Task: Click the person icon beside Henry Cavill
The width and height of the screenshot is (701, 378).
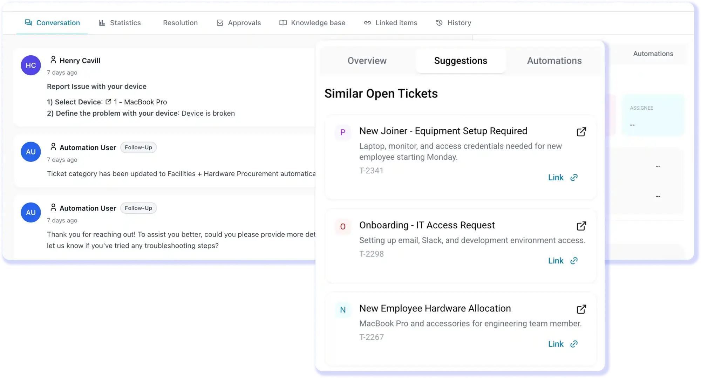Action: (53, 60)
